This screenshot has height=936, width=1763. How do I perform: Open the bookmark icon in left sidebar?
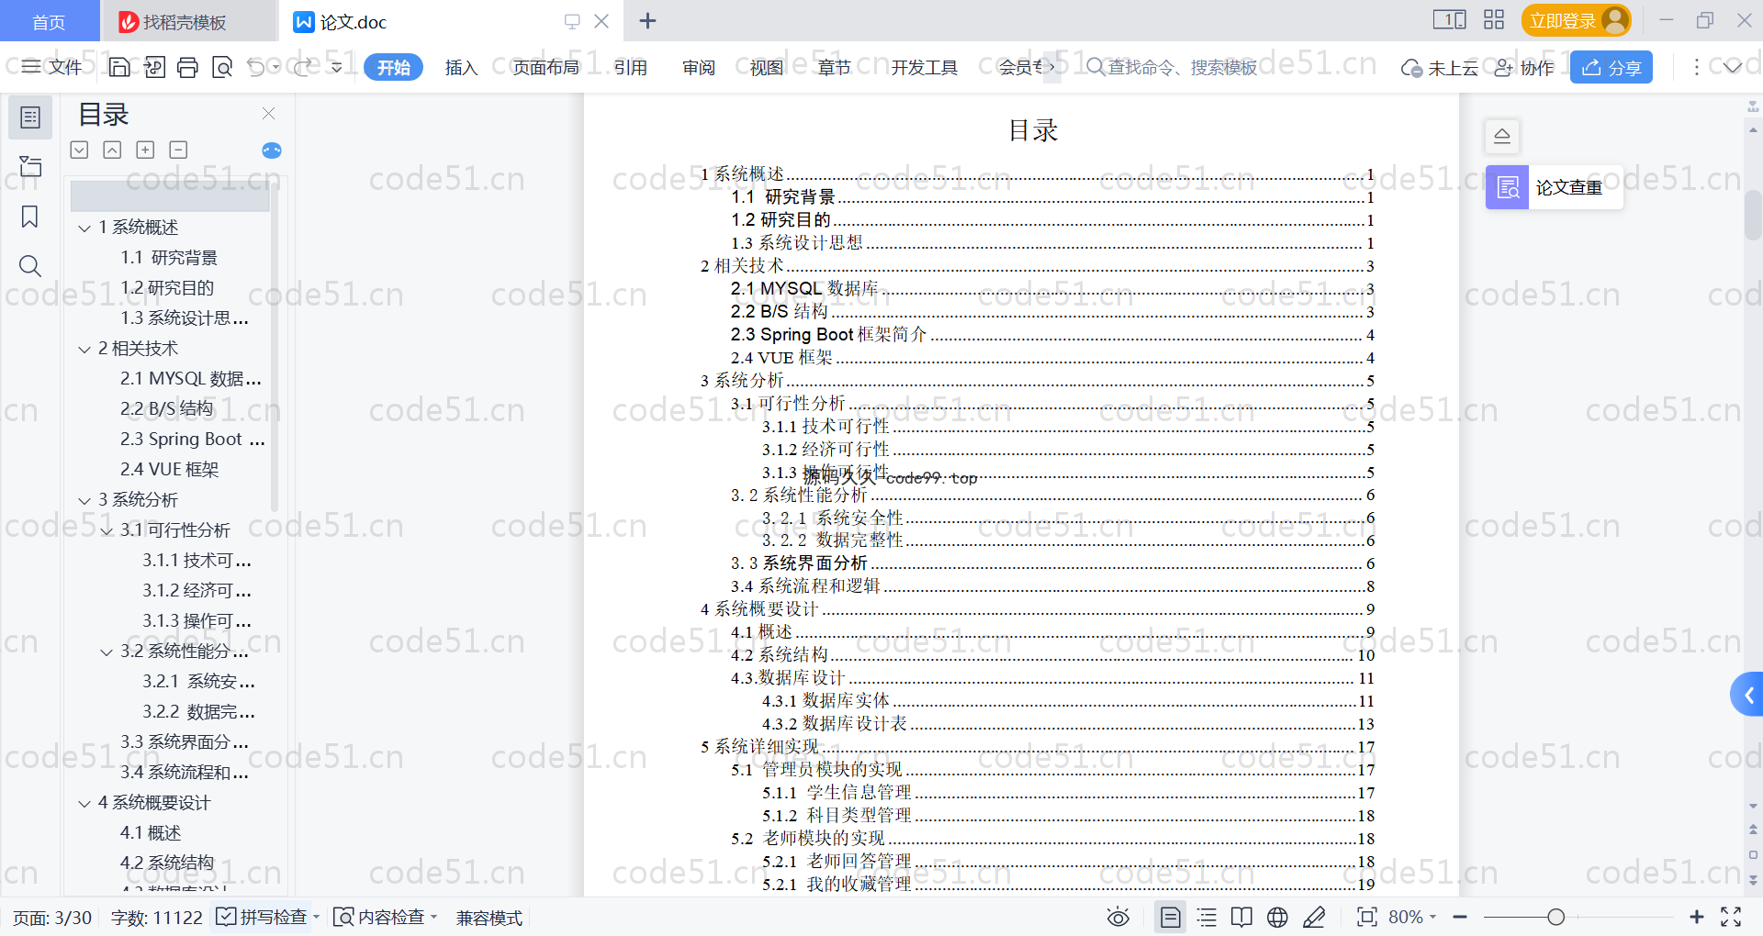tap(30, 217)
